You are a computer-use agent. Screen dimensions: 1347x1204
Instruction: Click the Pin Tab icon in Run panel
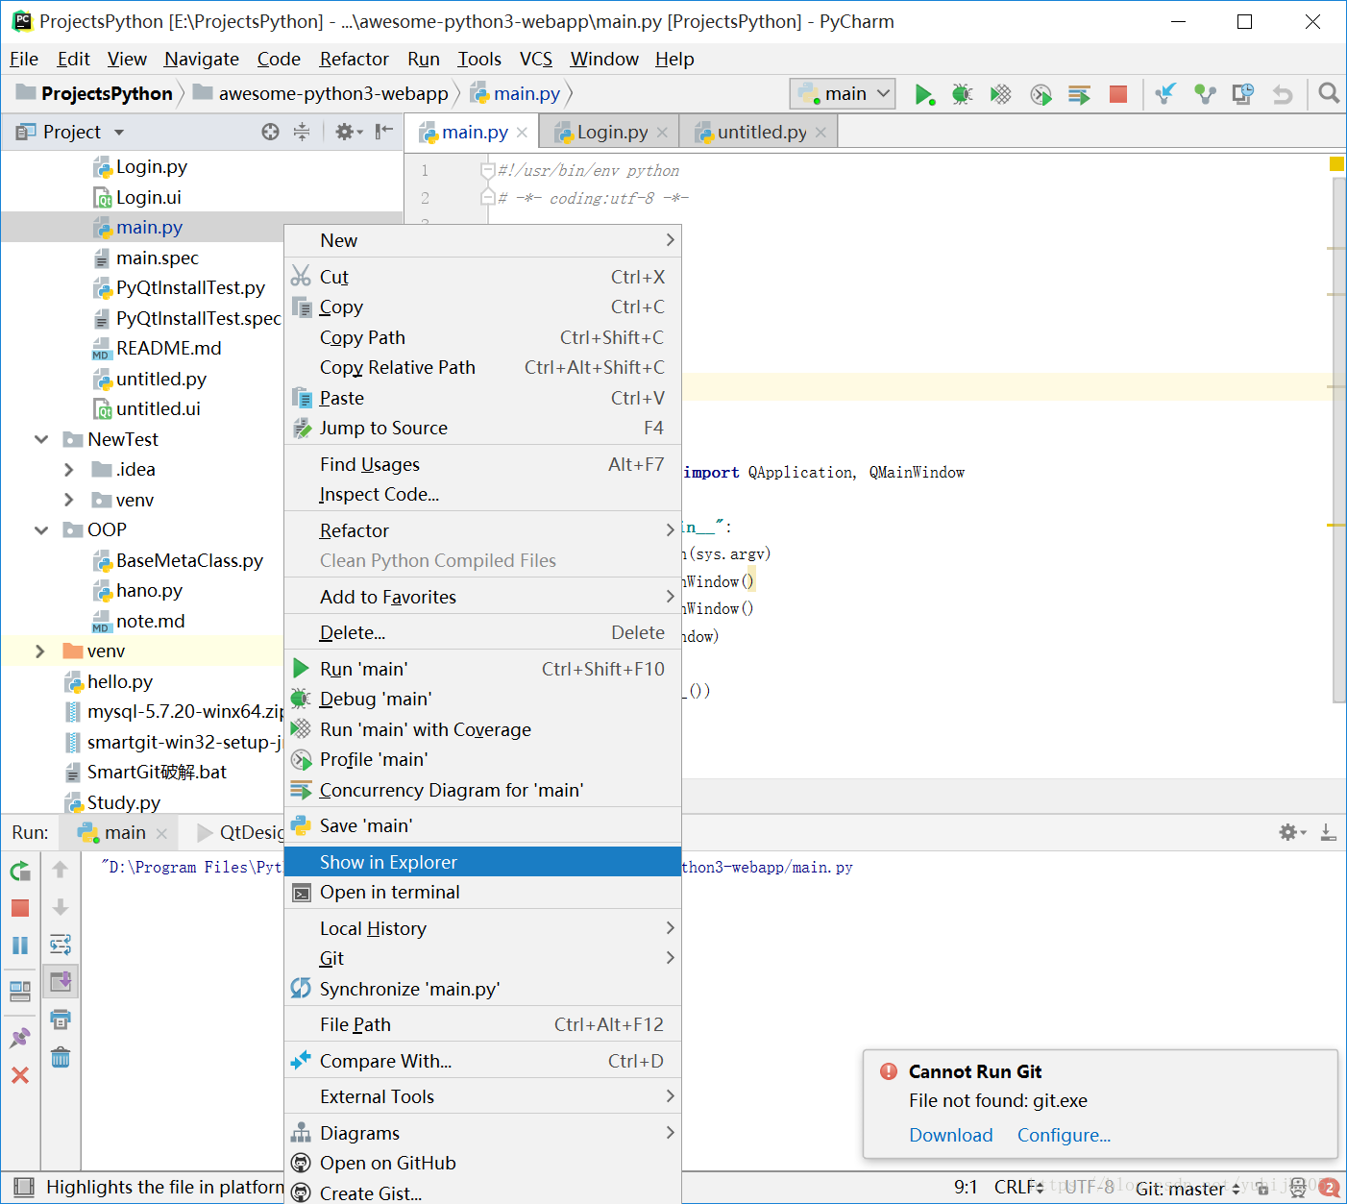(20, 1038)
